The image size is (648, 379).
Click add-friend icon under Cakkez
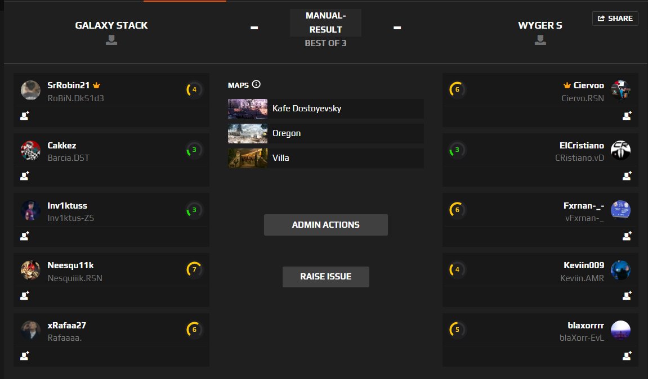point(25,176)
